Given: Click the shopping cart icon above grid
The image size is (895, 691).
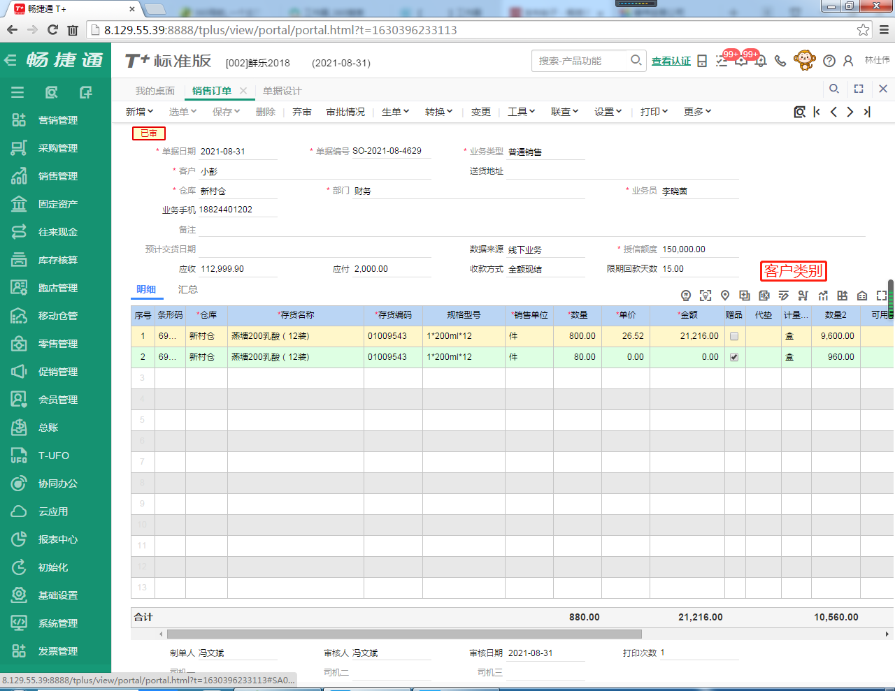Looking at the screenshot, I should coord(803,296).
